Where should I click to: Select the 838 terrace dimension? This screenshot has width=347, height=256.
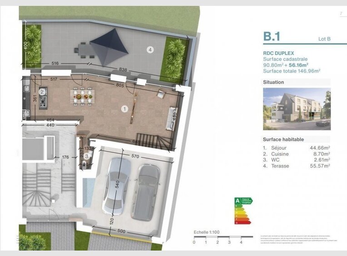(x=123, y=69)
